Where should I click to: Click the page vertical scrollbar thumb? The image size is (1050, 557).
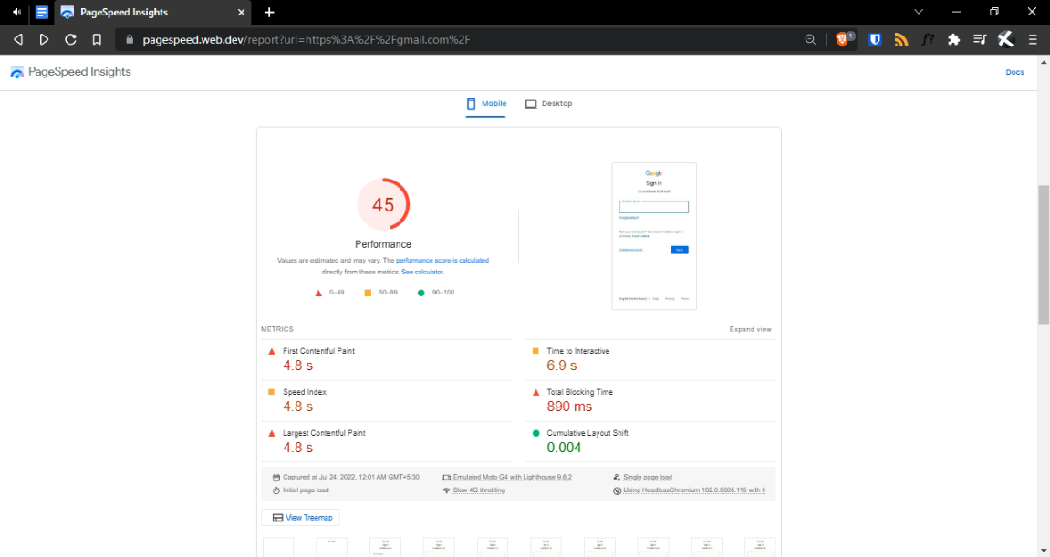(x=1044, y=253)
